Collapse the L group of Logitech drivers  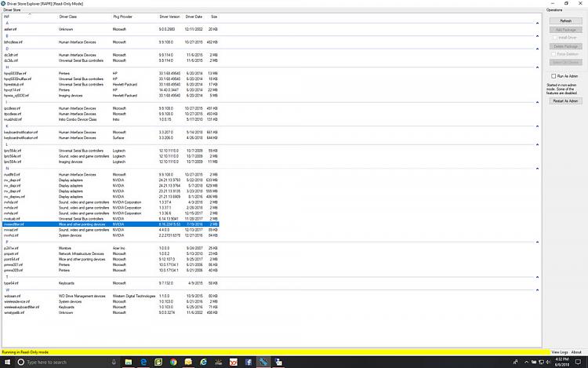[x=537, y=144]
